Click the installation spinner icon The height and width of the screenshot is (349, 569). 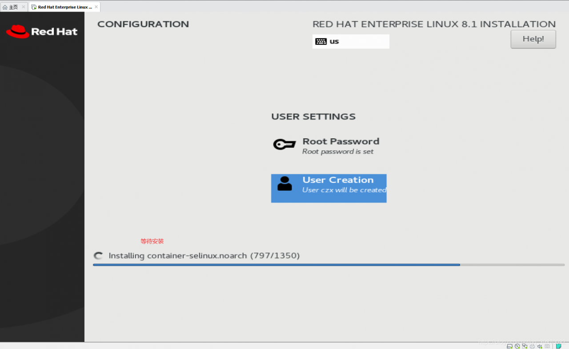click(x=98, y=256)
